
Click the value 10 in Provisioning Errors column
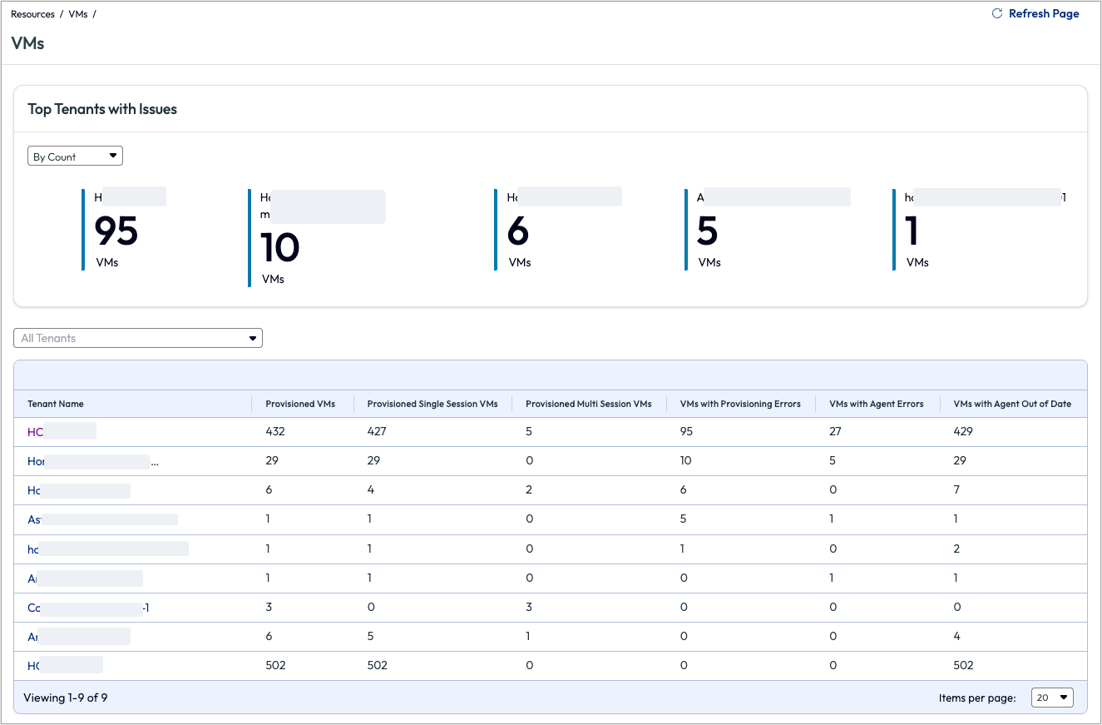[x=686, y=461]
